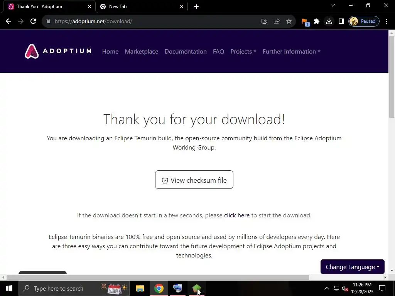Image resolution: width=395 pixels, height=296 pixels.
Task: Open the Documentation nav link
Action: tap(186, 51)
